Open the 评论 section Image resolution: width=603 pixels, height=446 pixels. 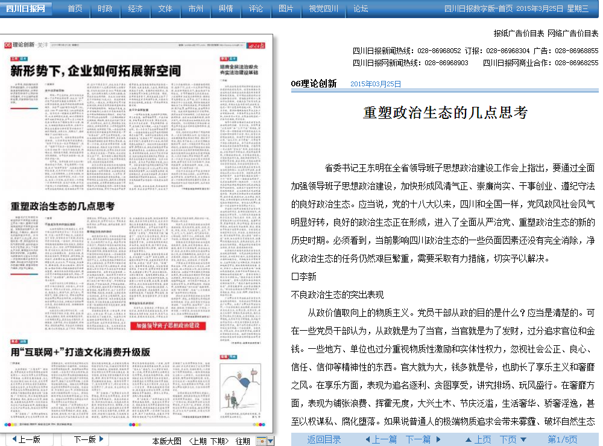coord(255,8)
